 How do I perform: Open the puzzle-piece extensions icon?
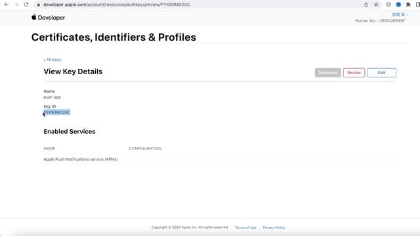pos(408,5)
